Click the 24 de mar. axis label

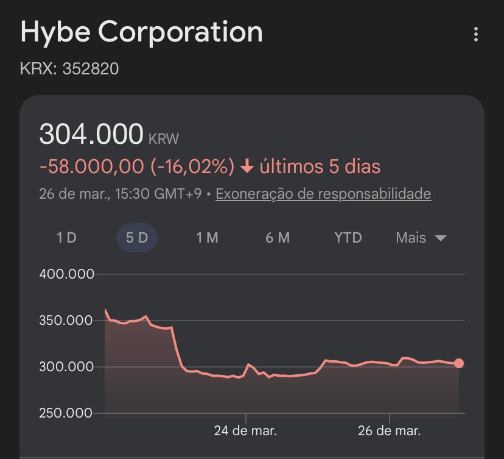pos(245,431)
